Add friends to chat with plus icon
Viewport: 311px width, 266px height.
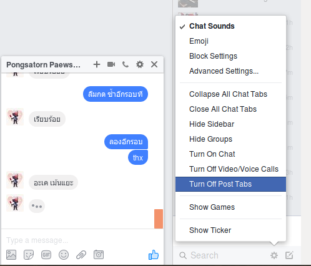click(x=97, y=64)
